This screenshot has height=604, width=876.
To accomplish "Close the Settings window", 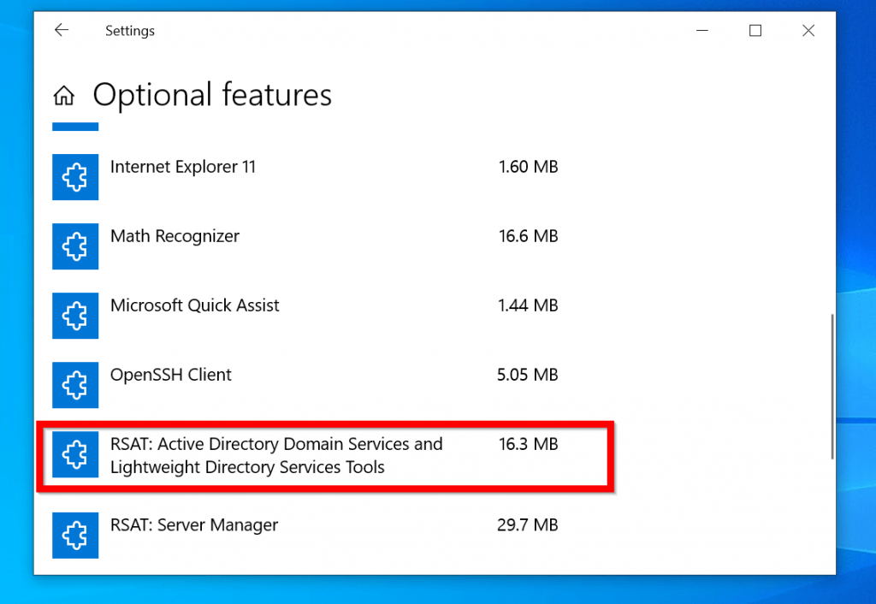I will (x=808, y=31).
